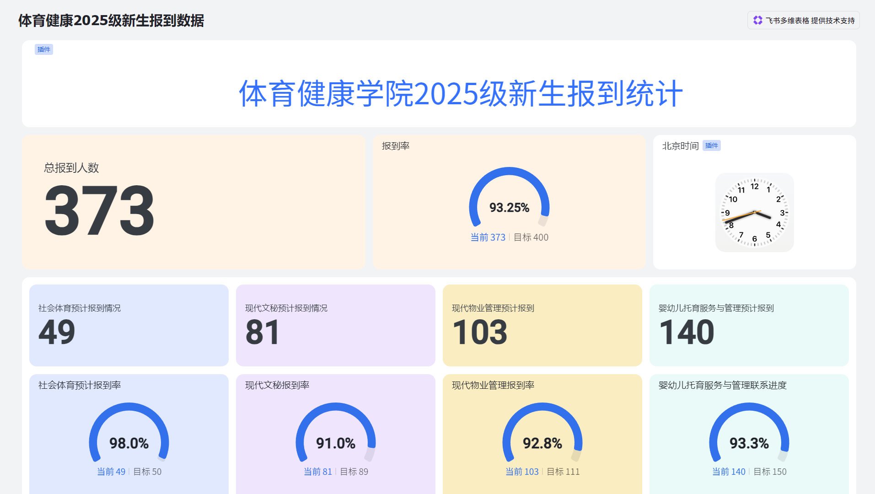Viewport: 875px width, 494px height.
Task: Select the 现代物业管理预计报到 card showing 103
Action: 542,325
